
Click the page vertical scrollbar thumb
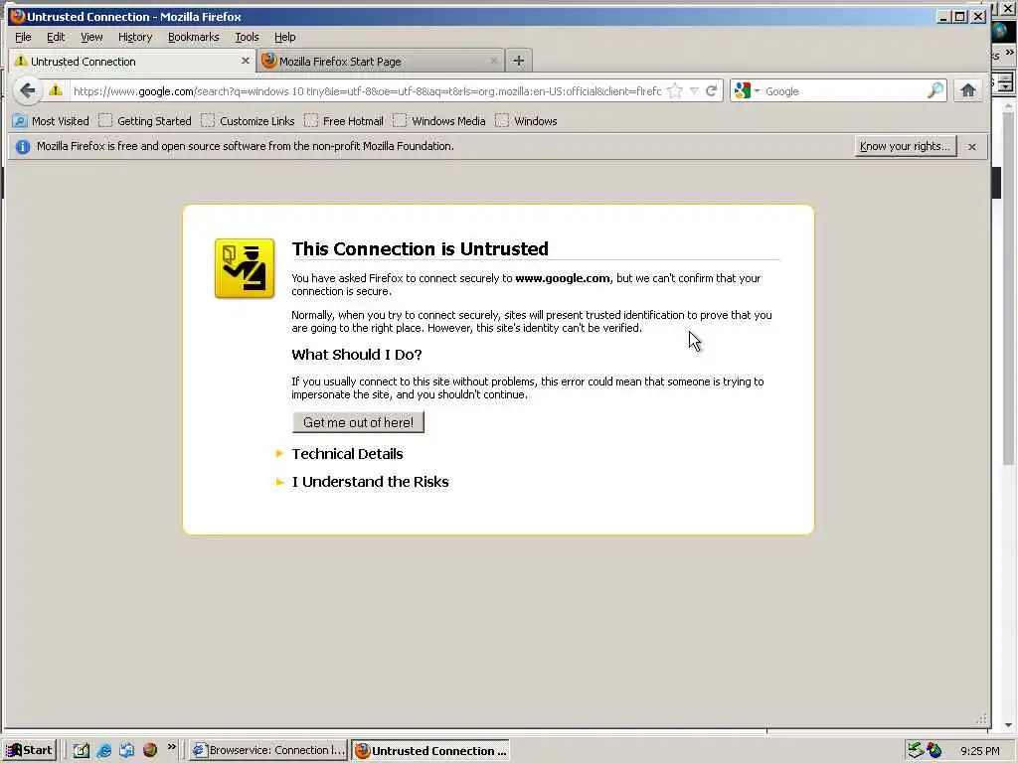click(1008, 289)
